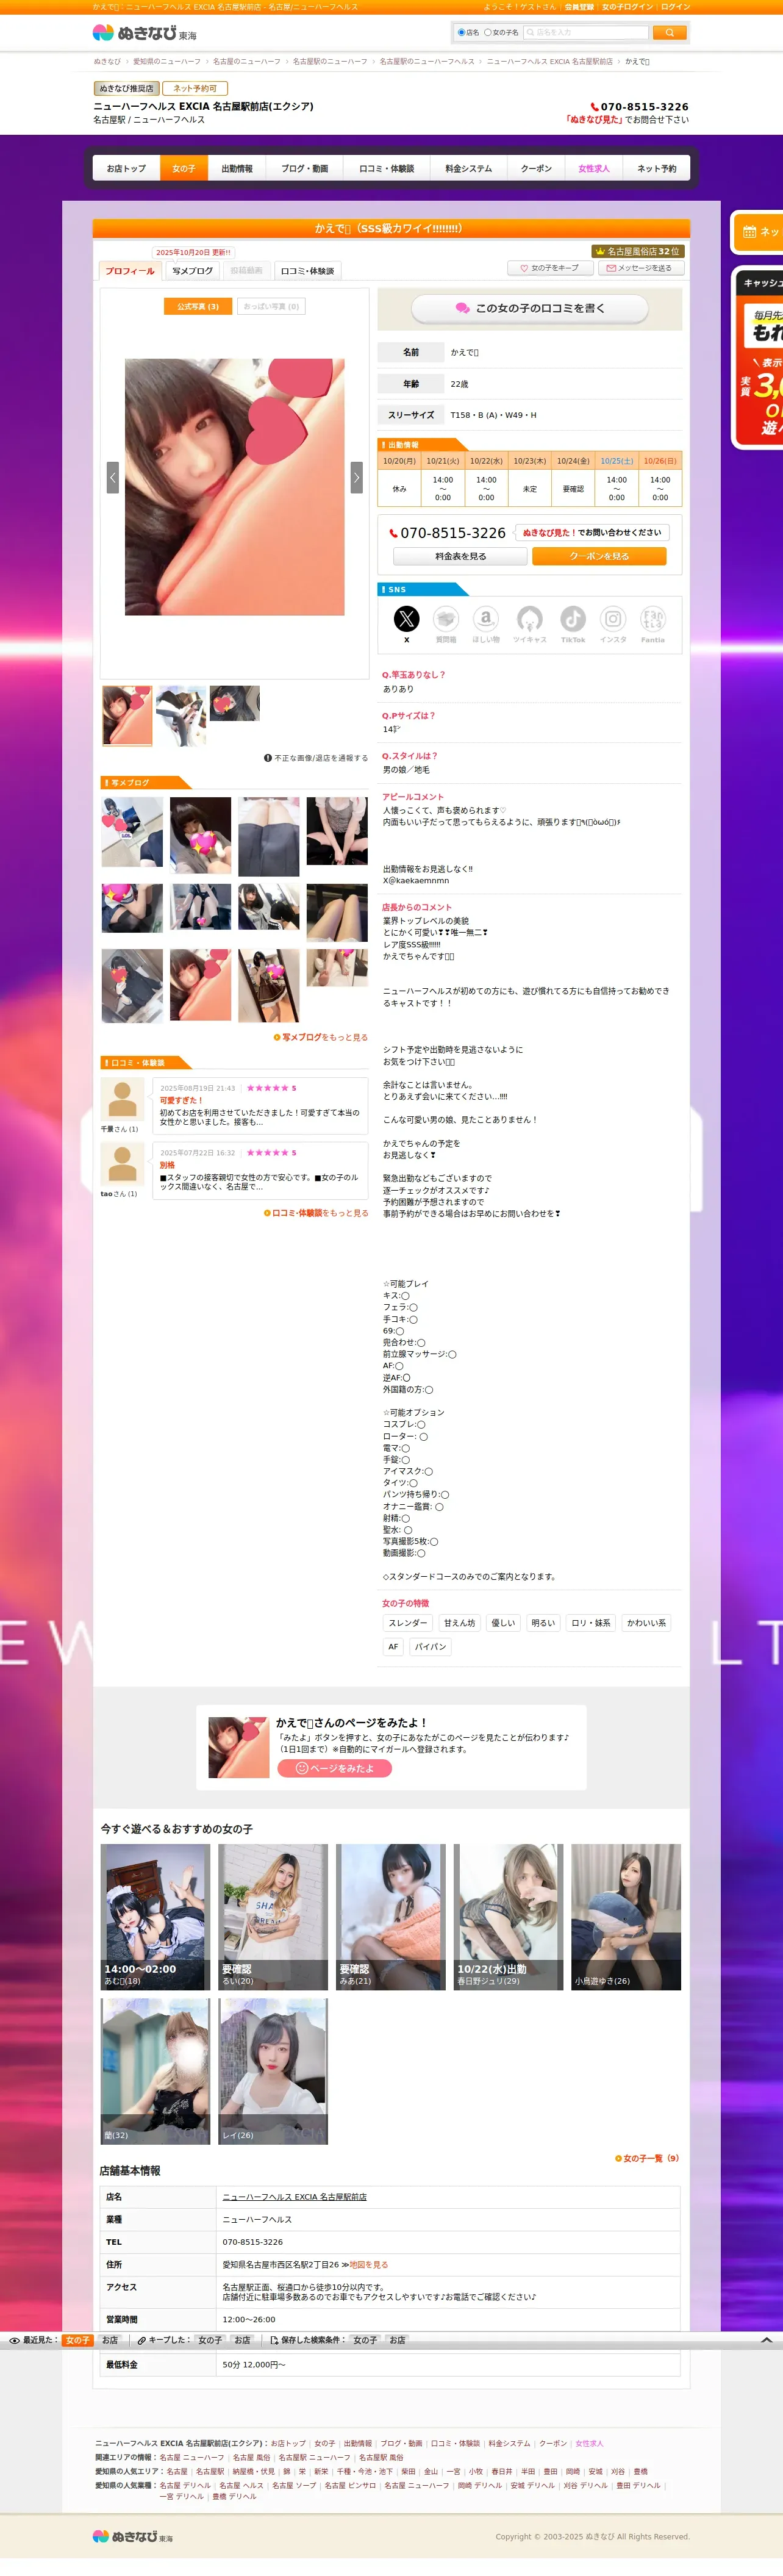Click the ネット予約可 badge button
783x2576 pixels.
(195, 89)
